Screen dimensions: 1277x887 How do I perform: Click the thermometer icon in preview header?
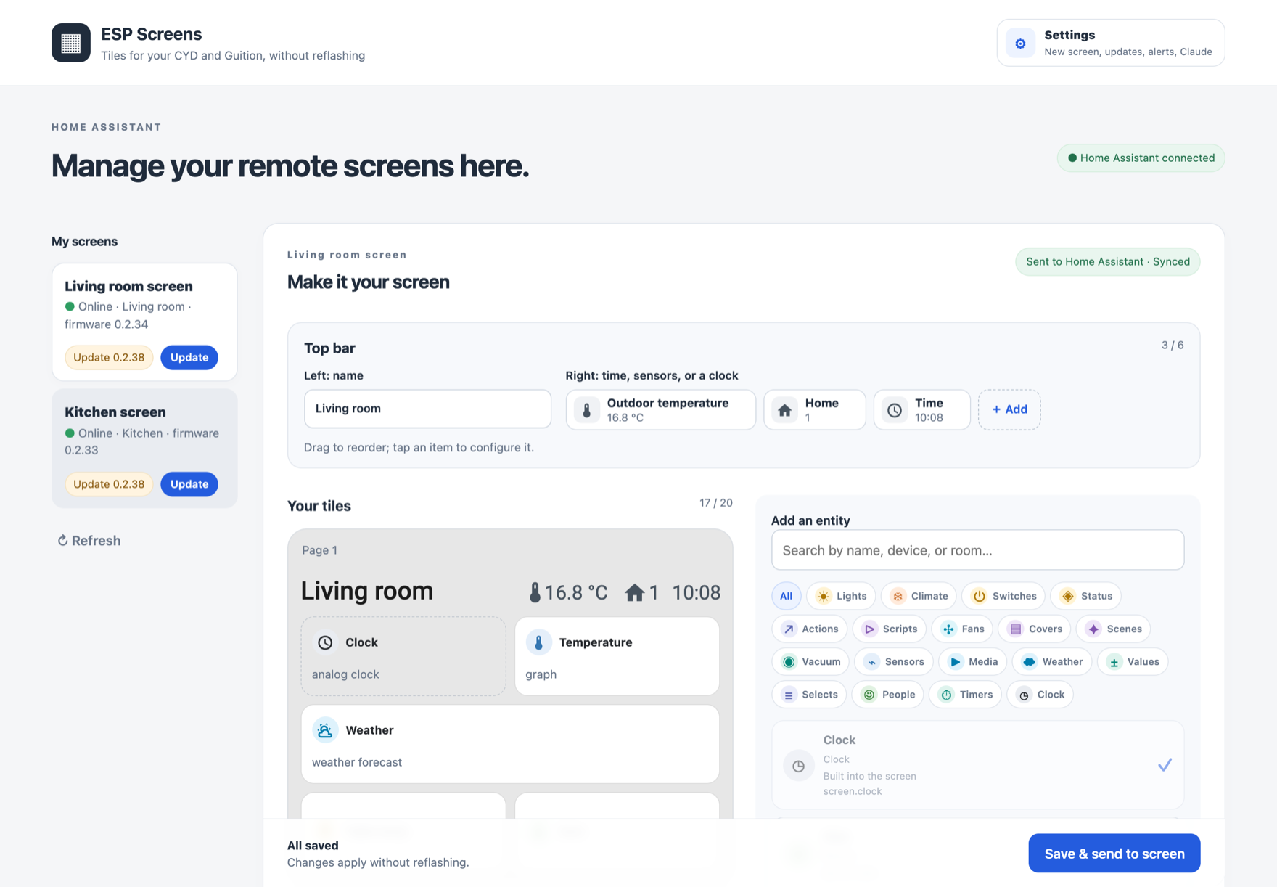[535, 592]
